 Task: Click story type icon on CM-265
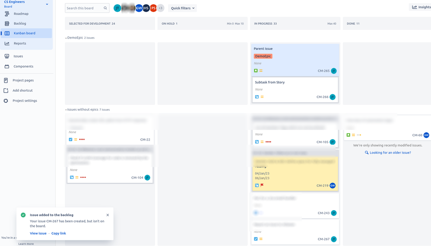click(x=256, y=71)
